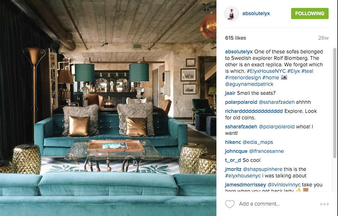Click the absolutelyx profile avatar
The height and width of the screenshot is (216, 338).
[232, 14]
